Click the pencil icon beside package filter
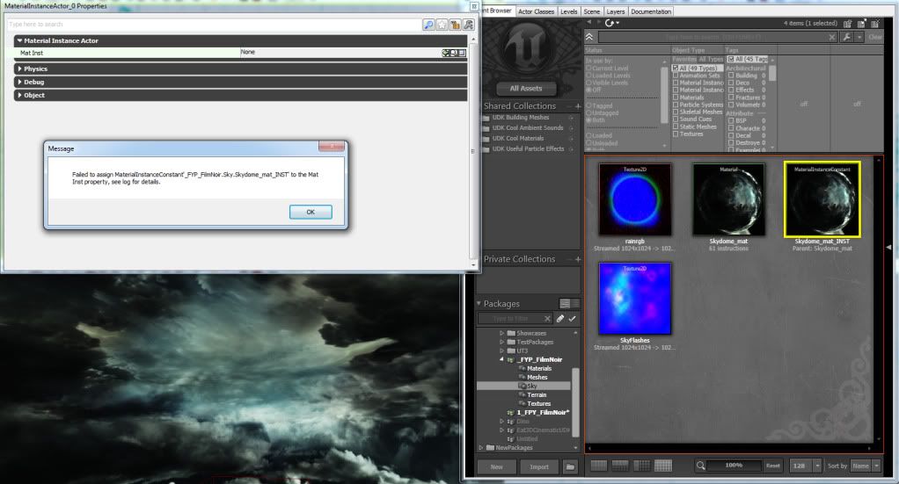 [x=560, y=319]
